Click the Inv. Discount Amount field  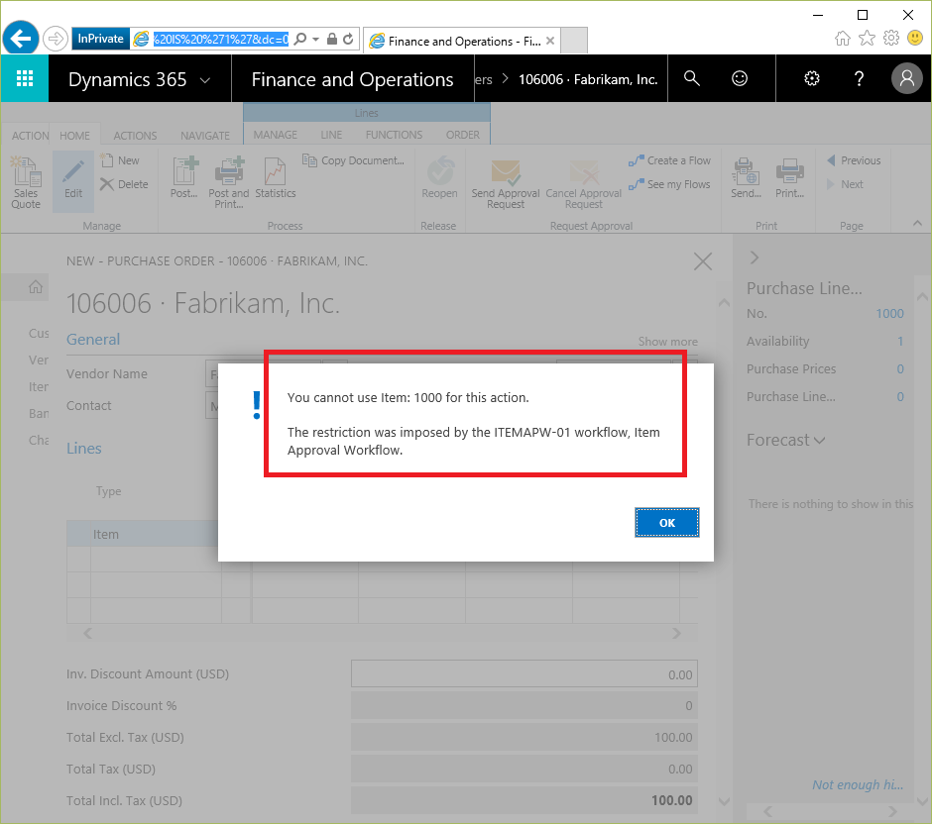[524, 673]
